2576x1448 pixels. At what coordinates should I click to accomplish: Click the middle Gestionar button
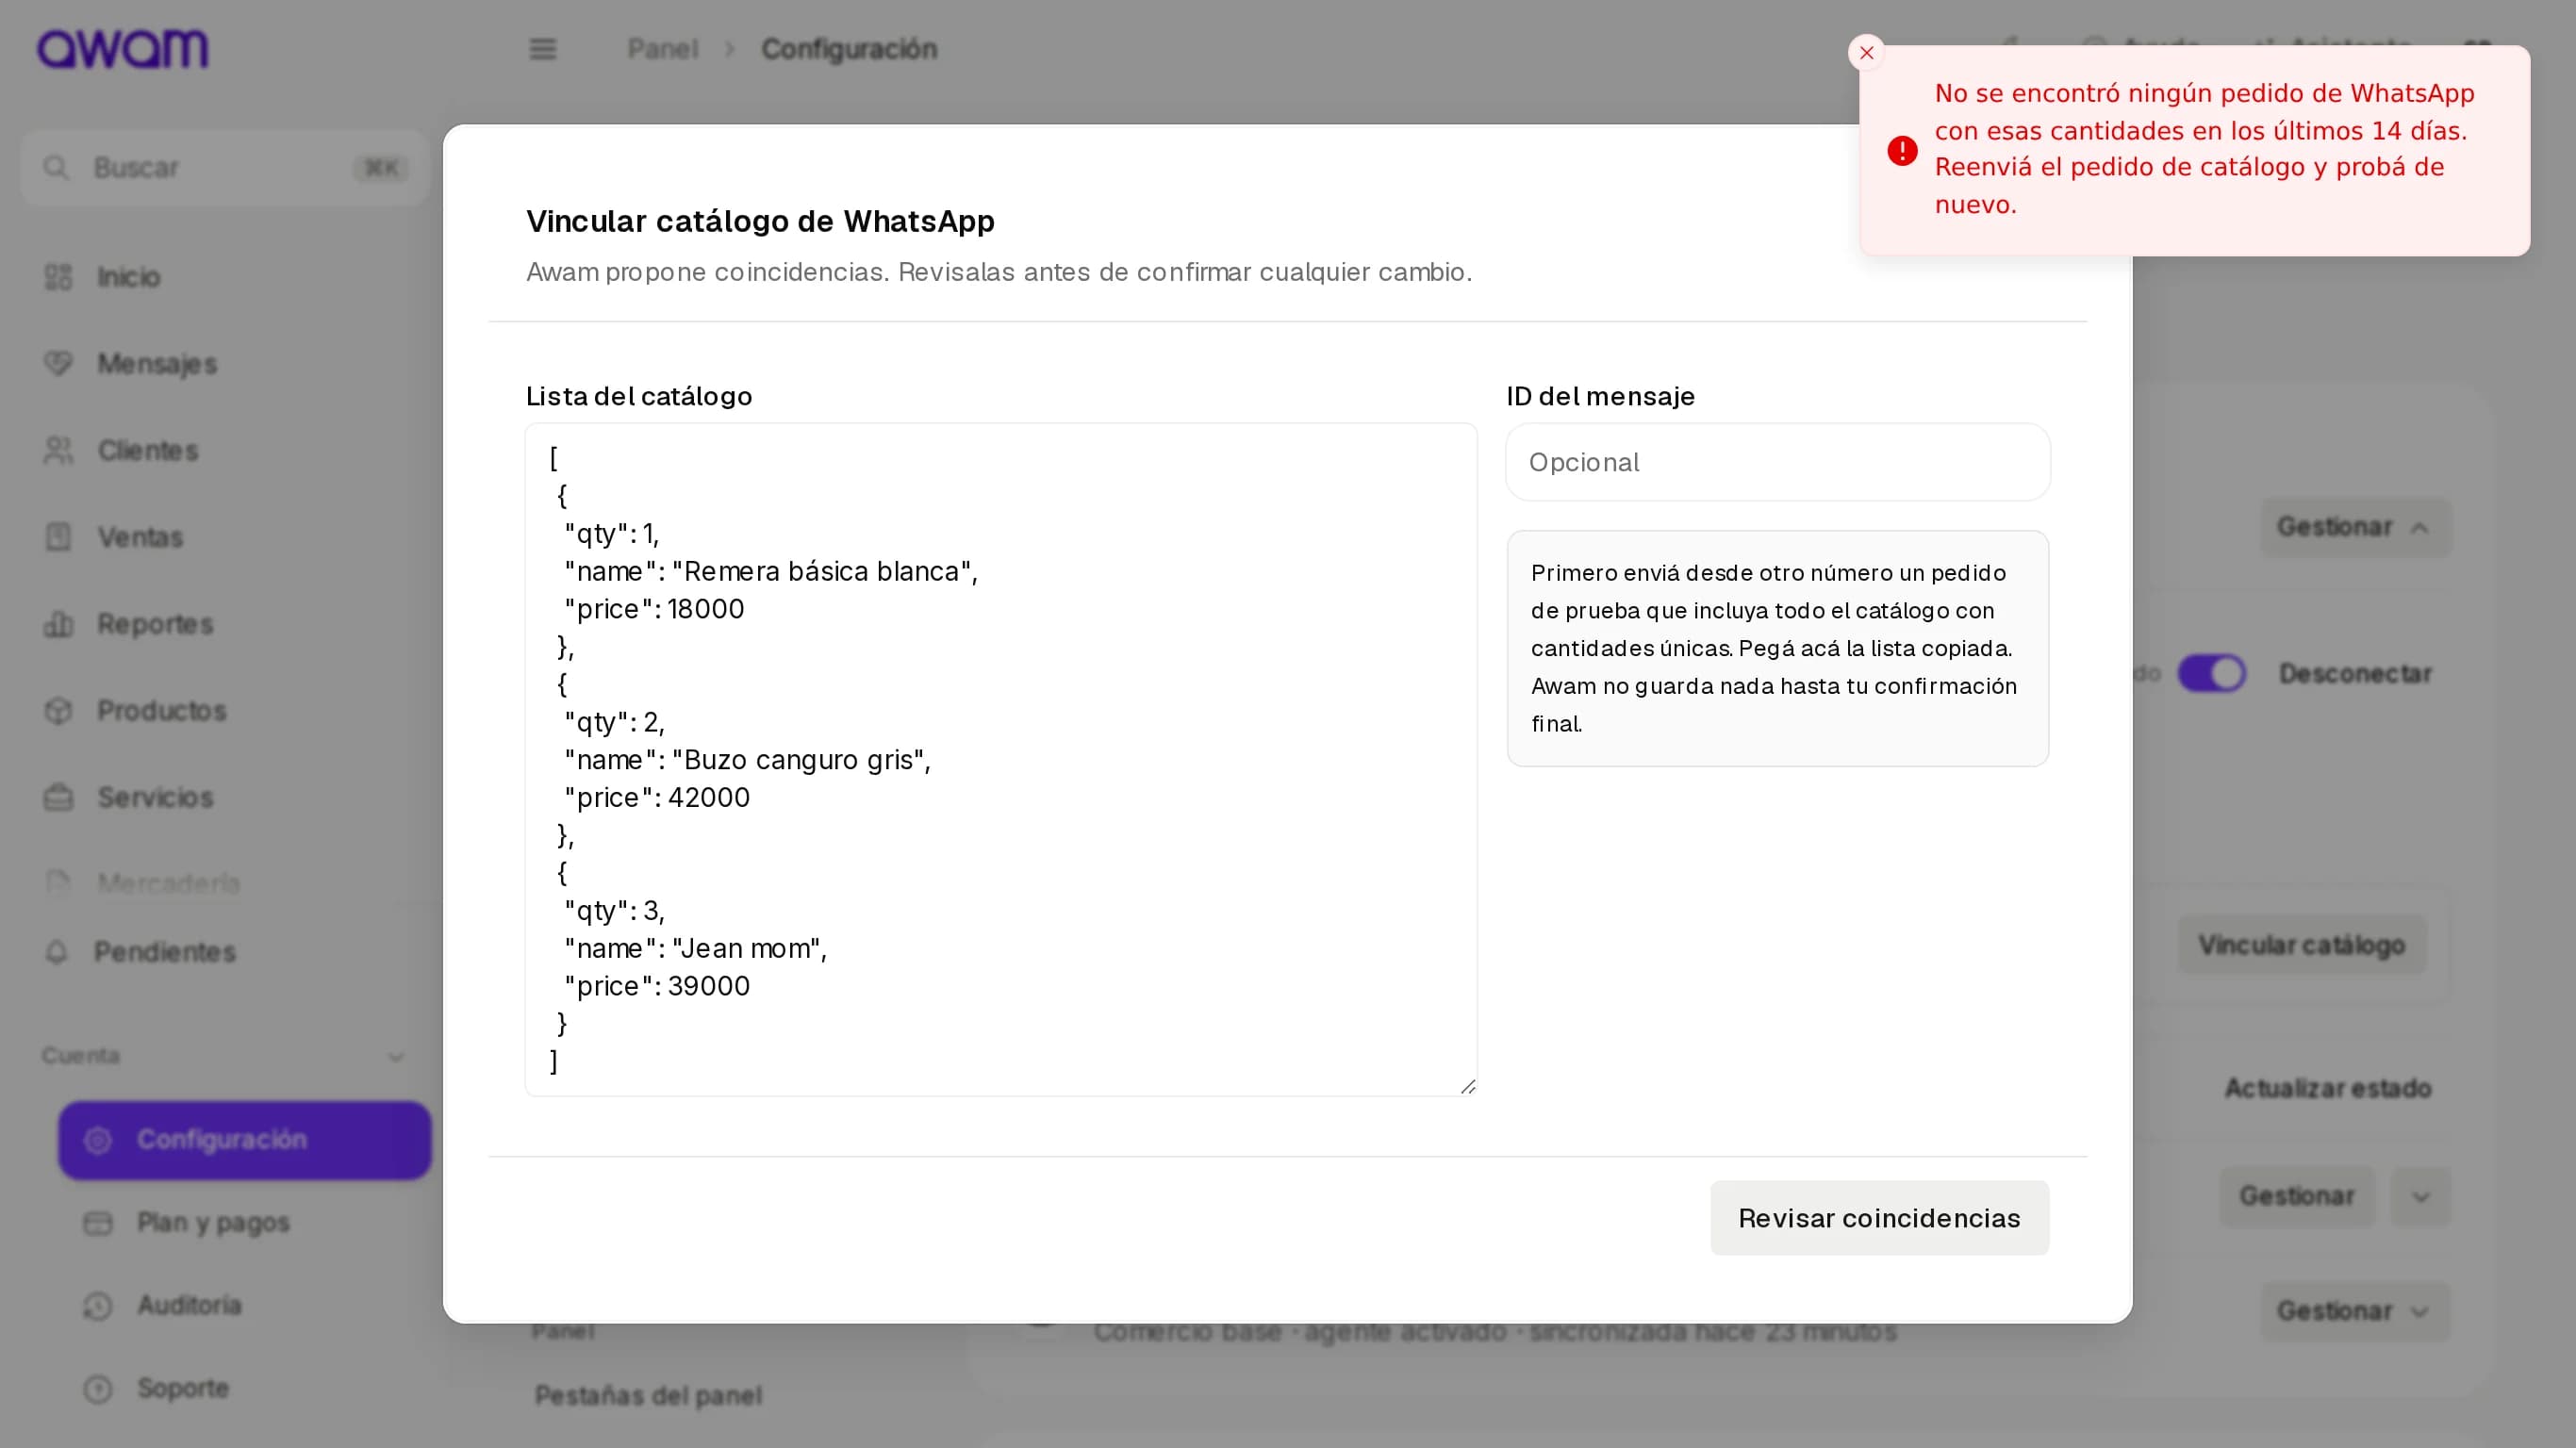pos(2296,1196)
